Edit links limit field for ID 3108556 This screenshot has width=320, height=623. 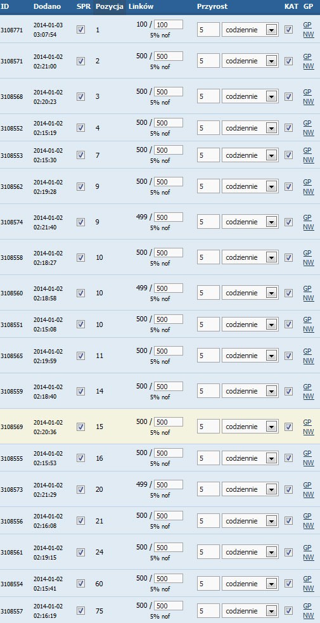[x=169, y=516]
